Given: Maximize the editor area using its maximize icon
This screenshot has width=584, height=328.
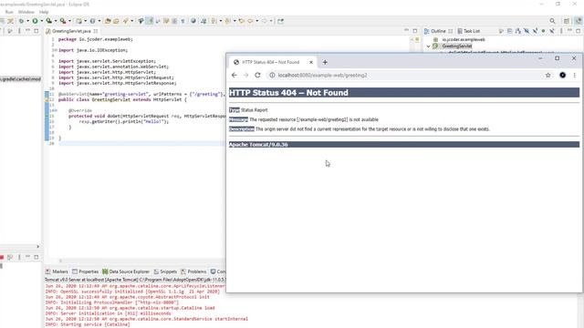Looking at the screenshot, I should (x=415, y=31).
